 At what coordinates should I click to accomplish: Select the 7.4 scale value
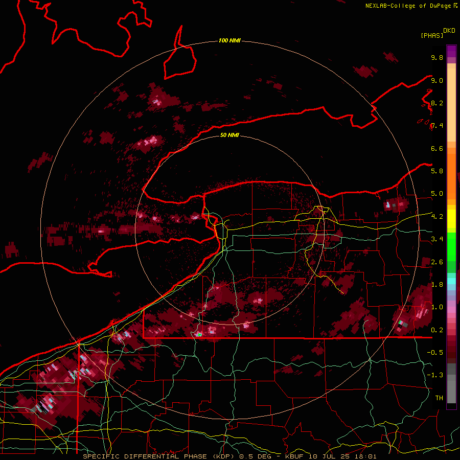click(x=437, y=126)
